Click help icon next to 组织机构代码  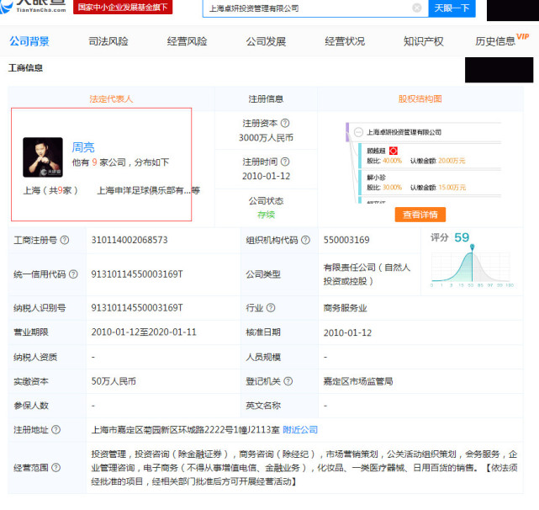point(305,240)
